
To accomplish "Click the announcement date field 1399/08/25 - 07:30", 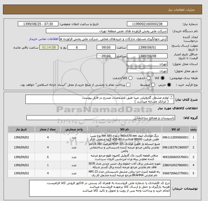I will 38,24.
